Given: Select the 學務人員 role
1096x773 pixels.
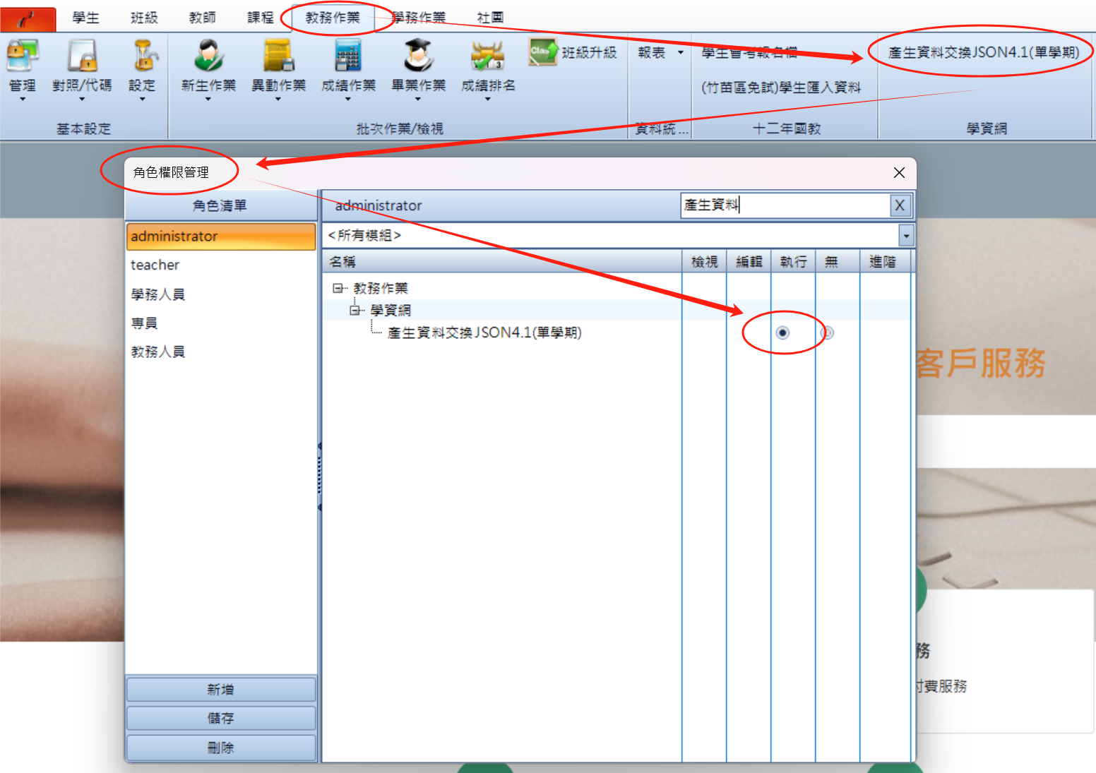Looking at the screenshot, I should coord(221,294).
